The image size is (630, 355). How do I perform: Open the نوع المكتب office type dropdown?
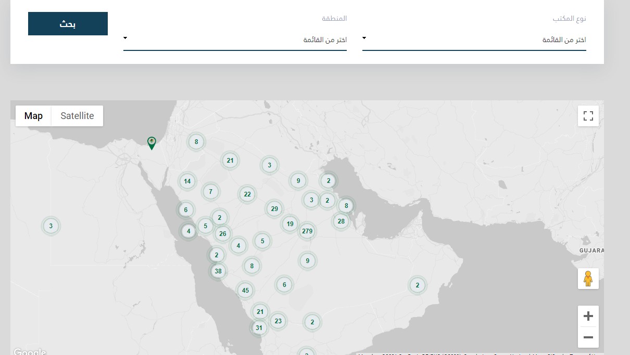pyautogui.click(x=474, y=40)
